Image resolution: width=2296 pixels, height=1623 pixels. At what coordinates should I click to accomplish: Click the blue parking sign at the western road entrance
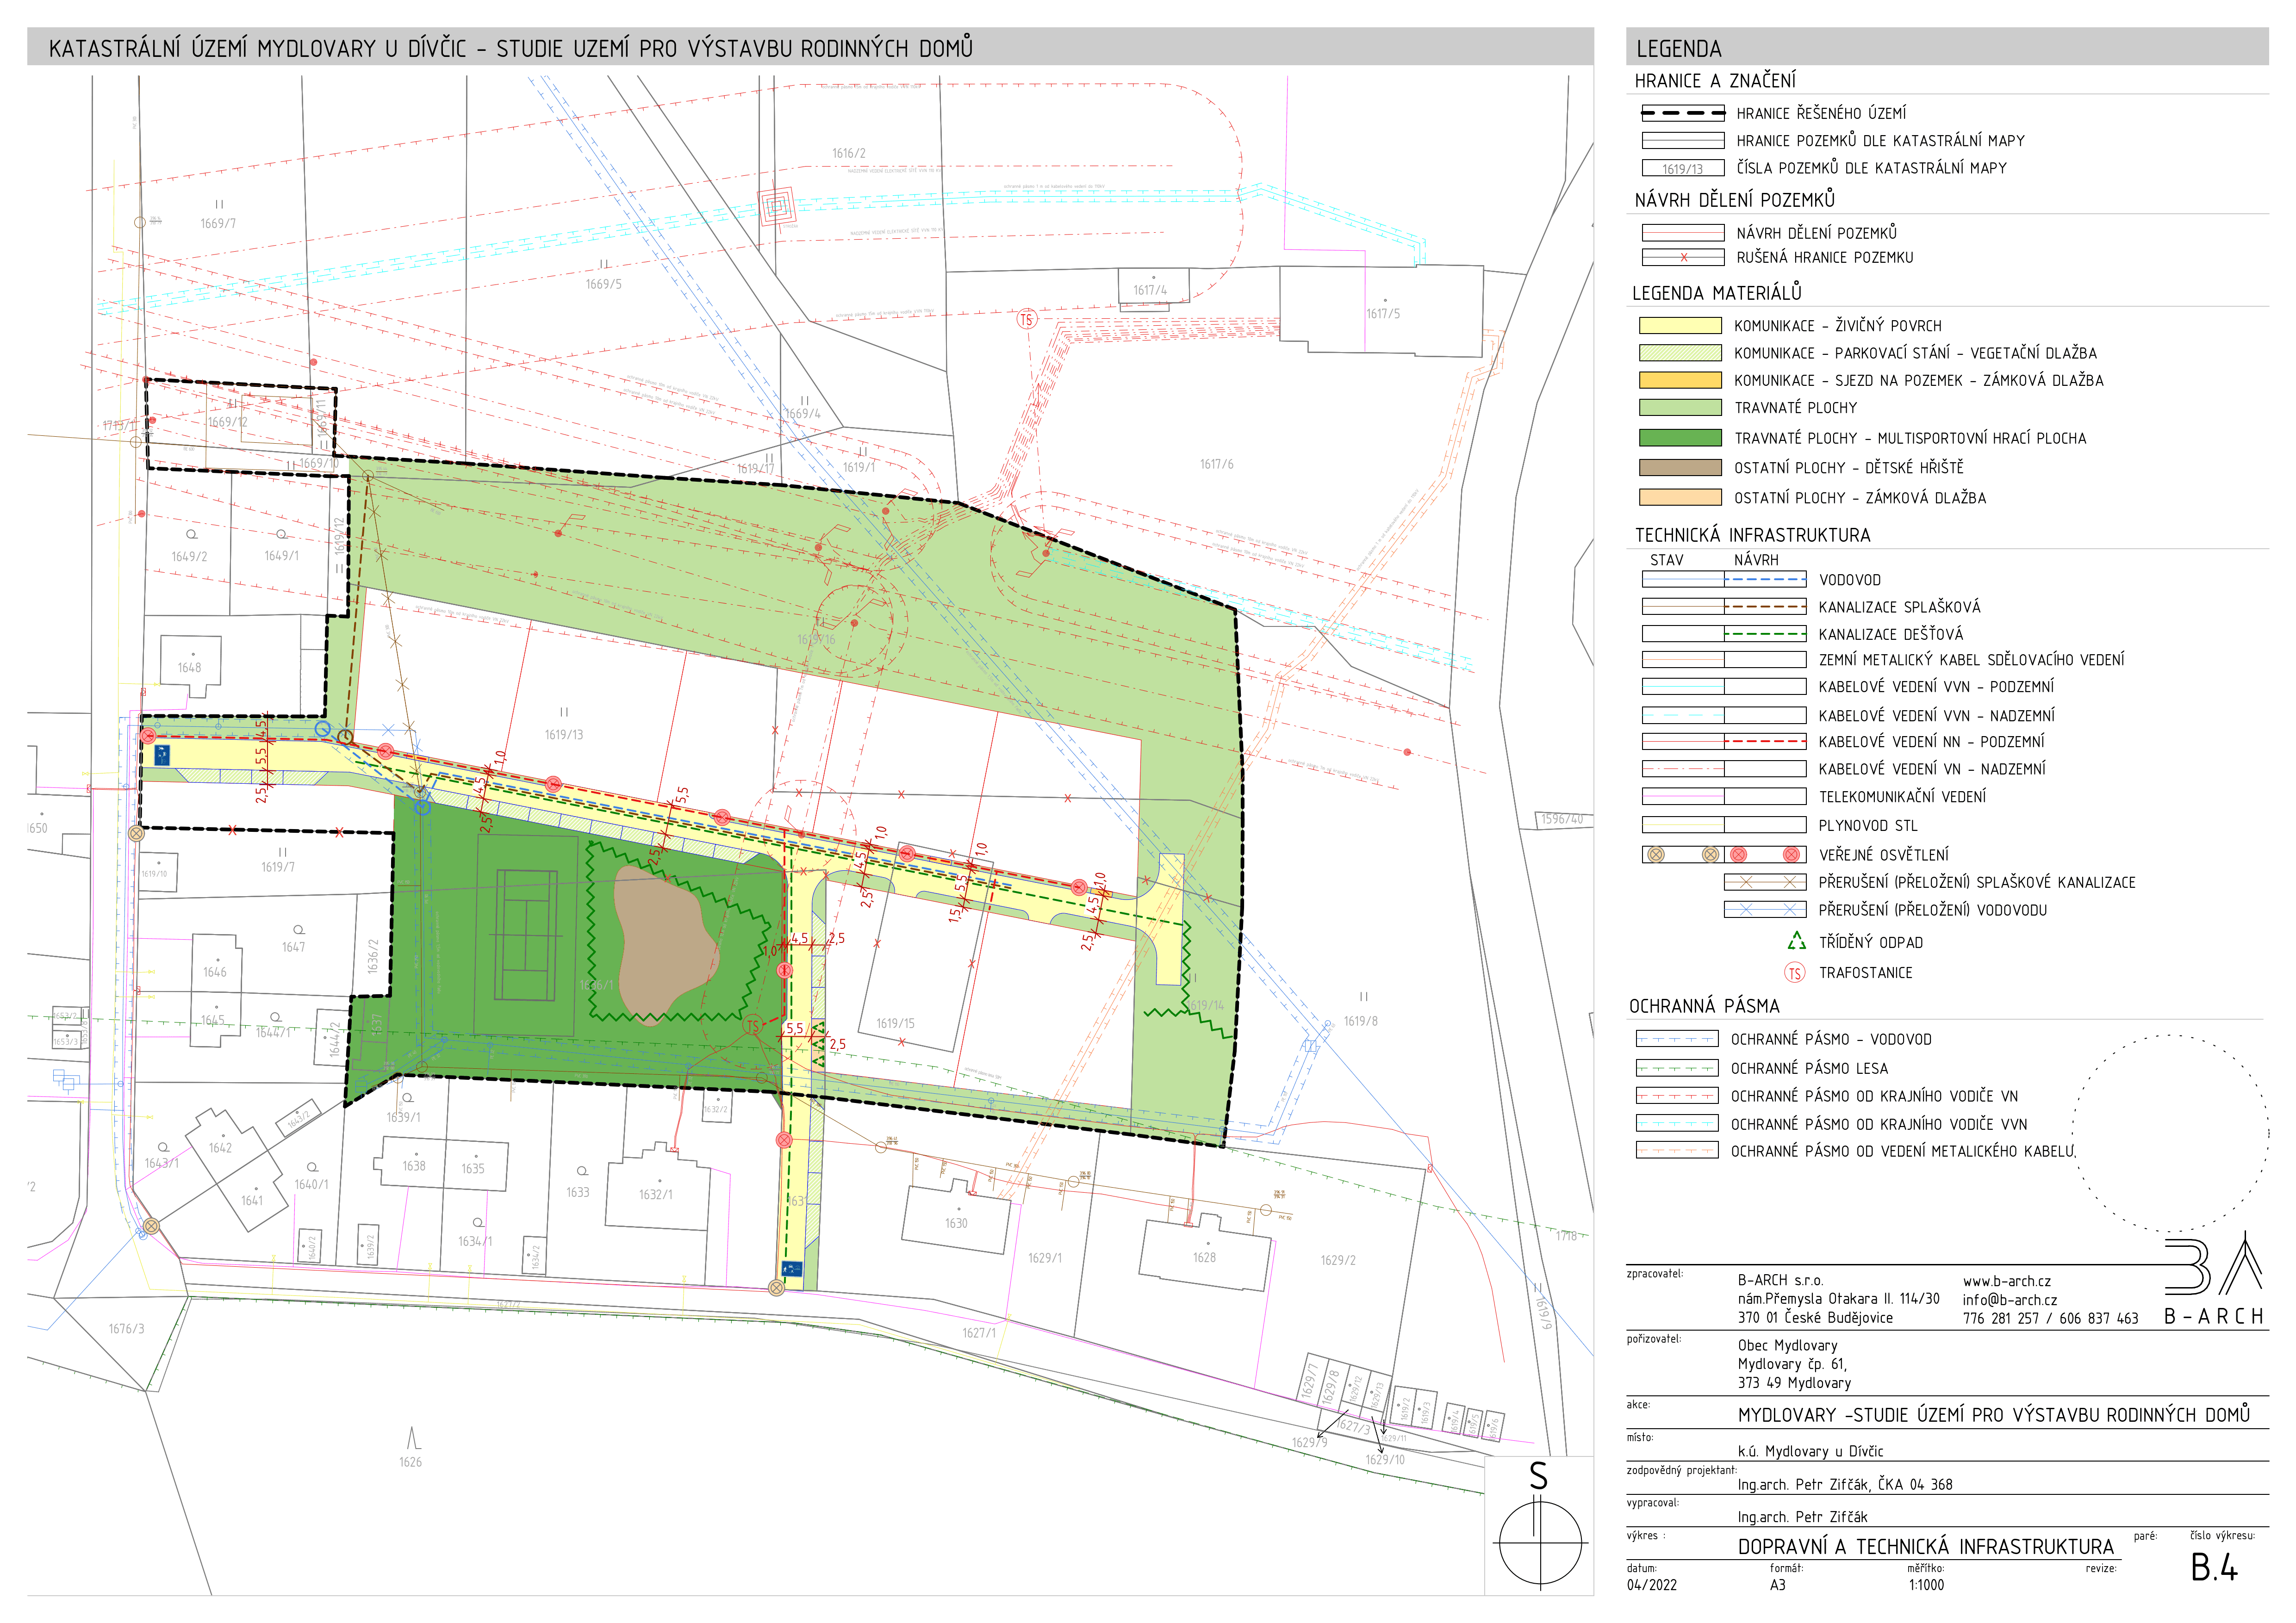point(163,755)
